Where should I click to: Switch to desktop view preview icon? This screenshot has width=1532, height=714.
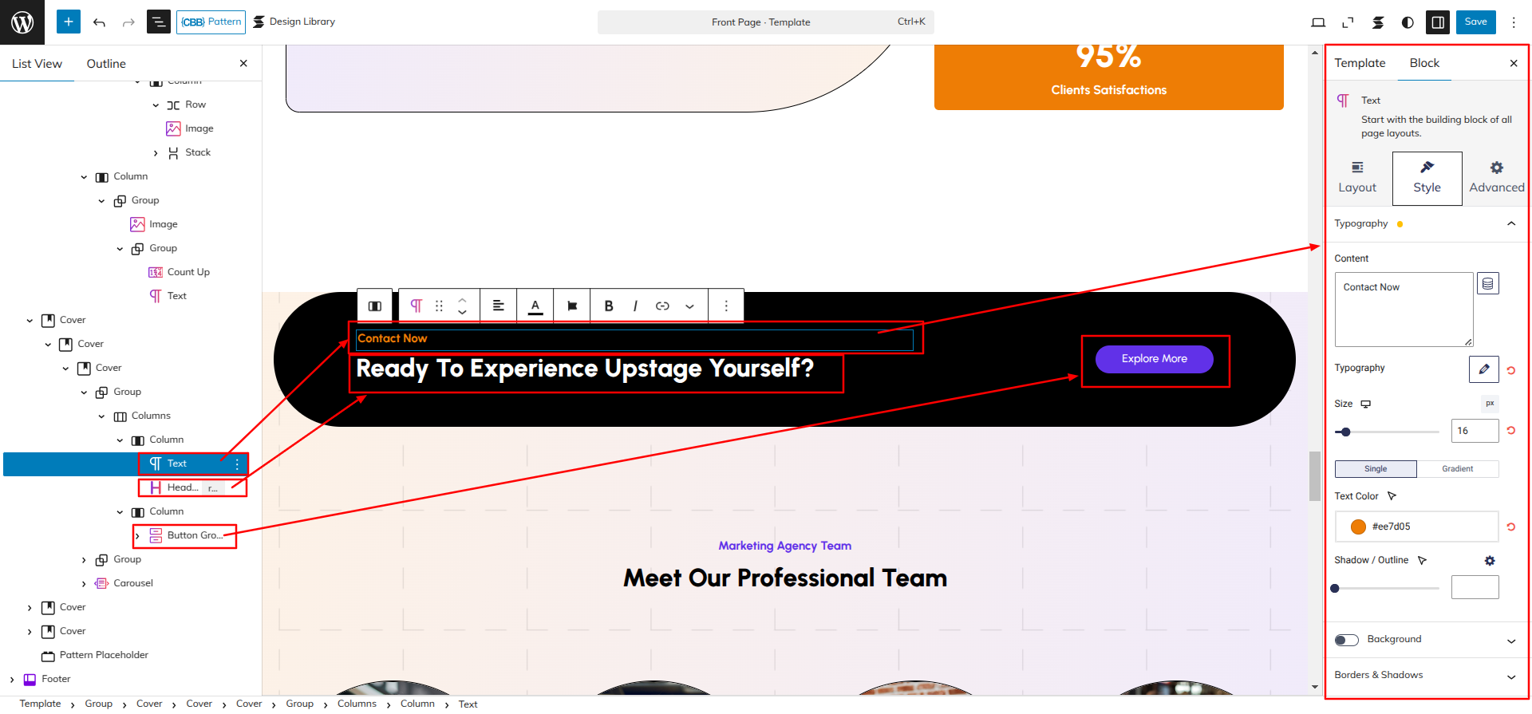tap(1318, 22)
